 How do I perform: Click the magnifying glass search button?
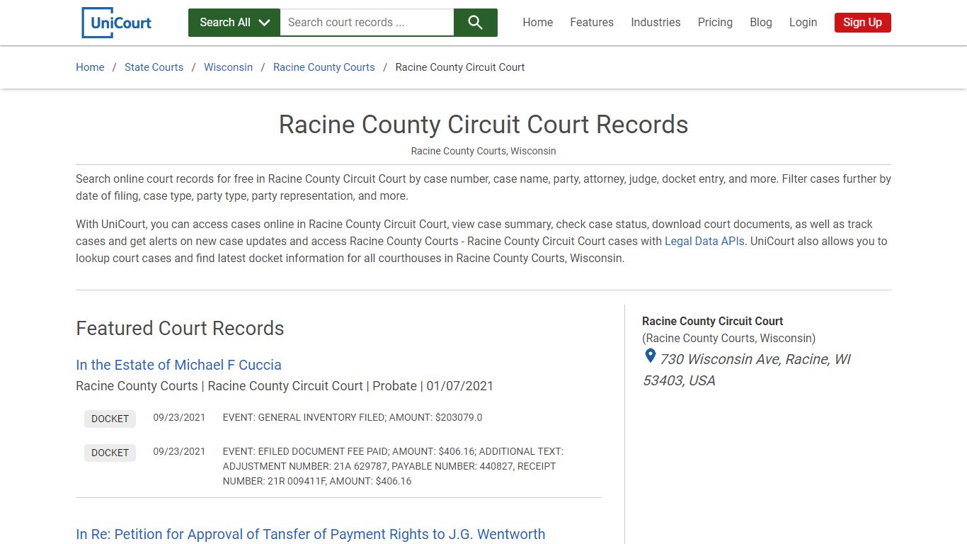click(x=476, y=23)
